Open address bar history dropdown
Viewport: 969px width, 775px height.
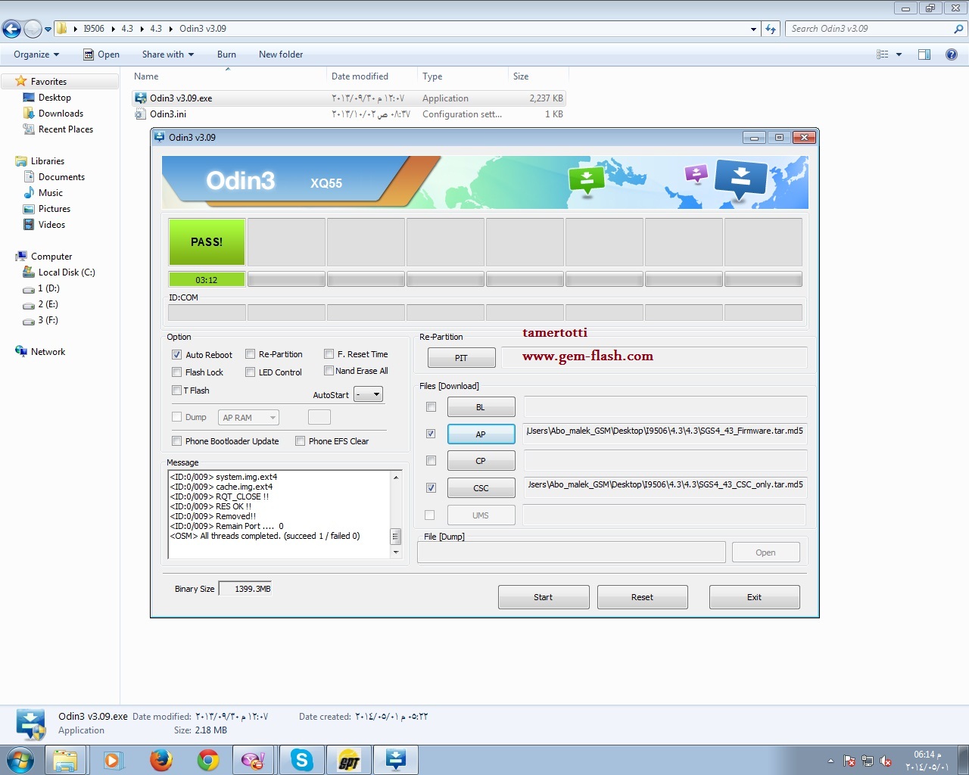[x=753, y=29]
